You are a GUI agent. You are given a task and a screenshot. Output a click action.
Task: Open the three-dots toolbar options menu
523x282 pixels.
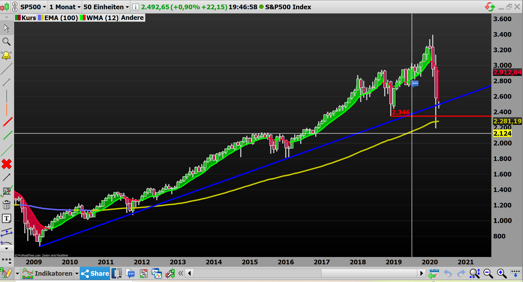click(x=7, y=261)
